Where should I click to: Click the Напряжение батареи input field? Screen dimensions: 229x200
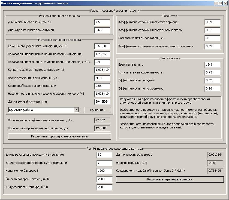point(105,171)
